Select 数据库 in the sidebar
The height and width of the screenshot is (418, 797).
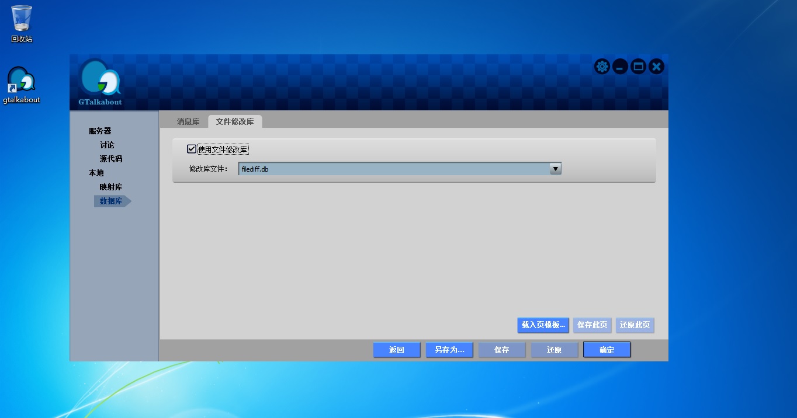[112, 201]
